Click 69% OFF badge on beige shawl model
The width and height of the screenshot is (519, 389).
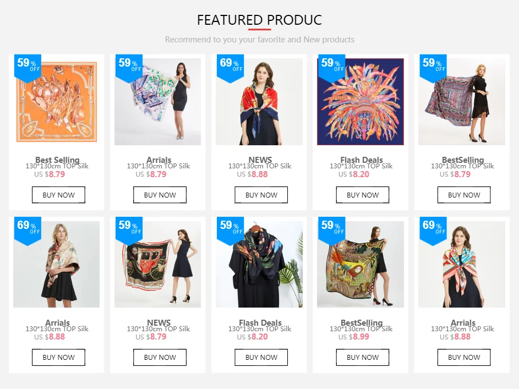point(28,230)
